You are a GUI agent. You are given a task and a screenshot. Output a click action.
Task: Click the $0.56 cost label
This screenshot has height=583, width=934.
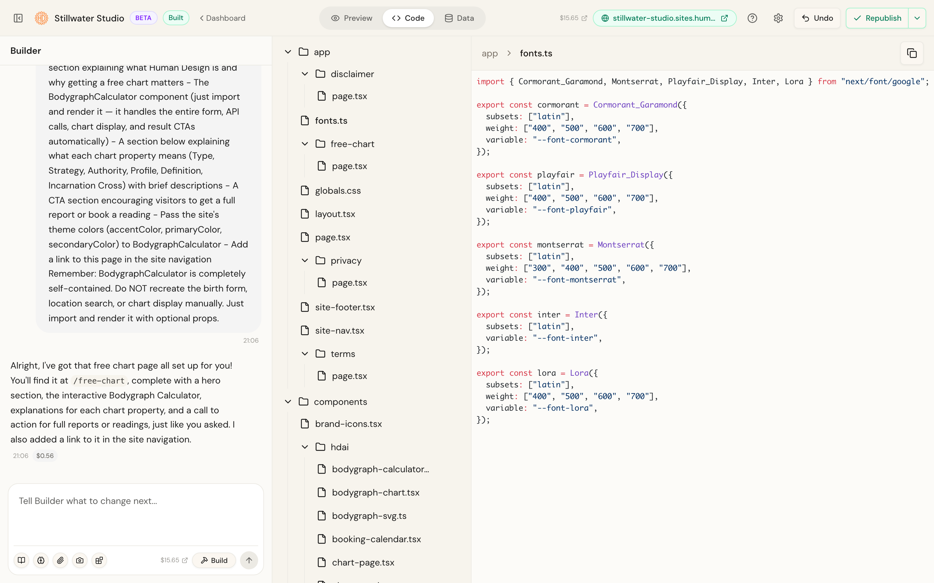pyautogui.click(x=45, y=456)
